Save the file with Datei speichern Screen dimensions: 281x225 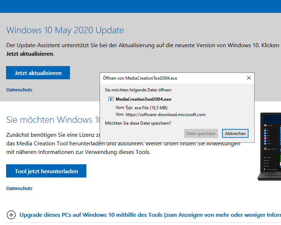(x=201, y=133)
